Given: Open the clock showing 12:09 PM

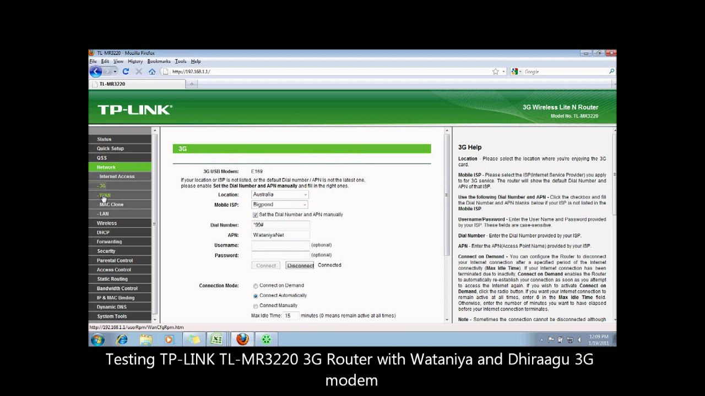Looking at the screenshot, I should pyautogui.click(x=598, y=339).
